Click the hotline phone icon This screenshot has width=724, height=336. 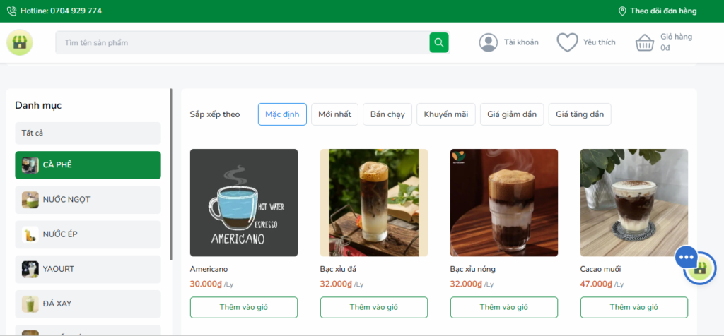pos(11,11)
